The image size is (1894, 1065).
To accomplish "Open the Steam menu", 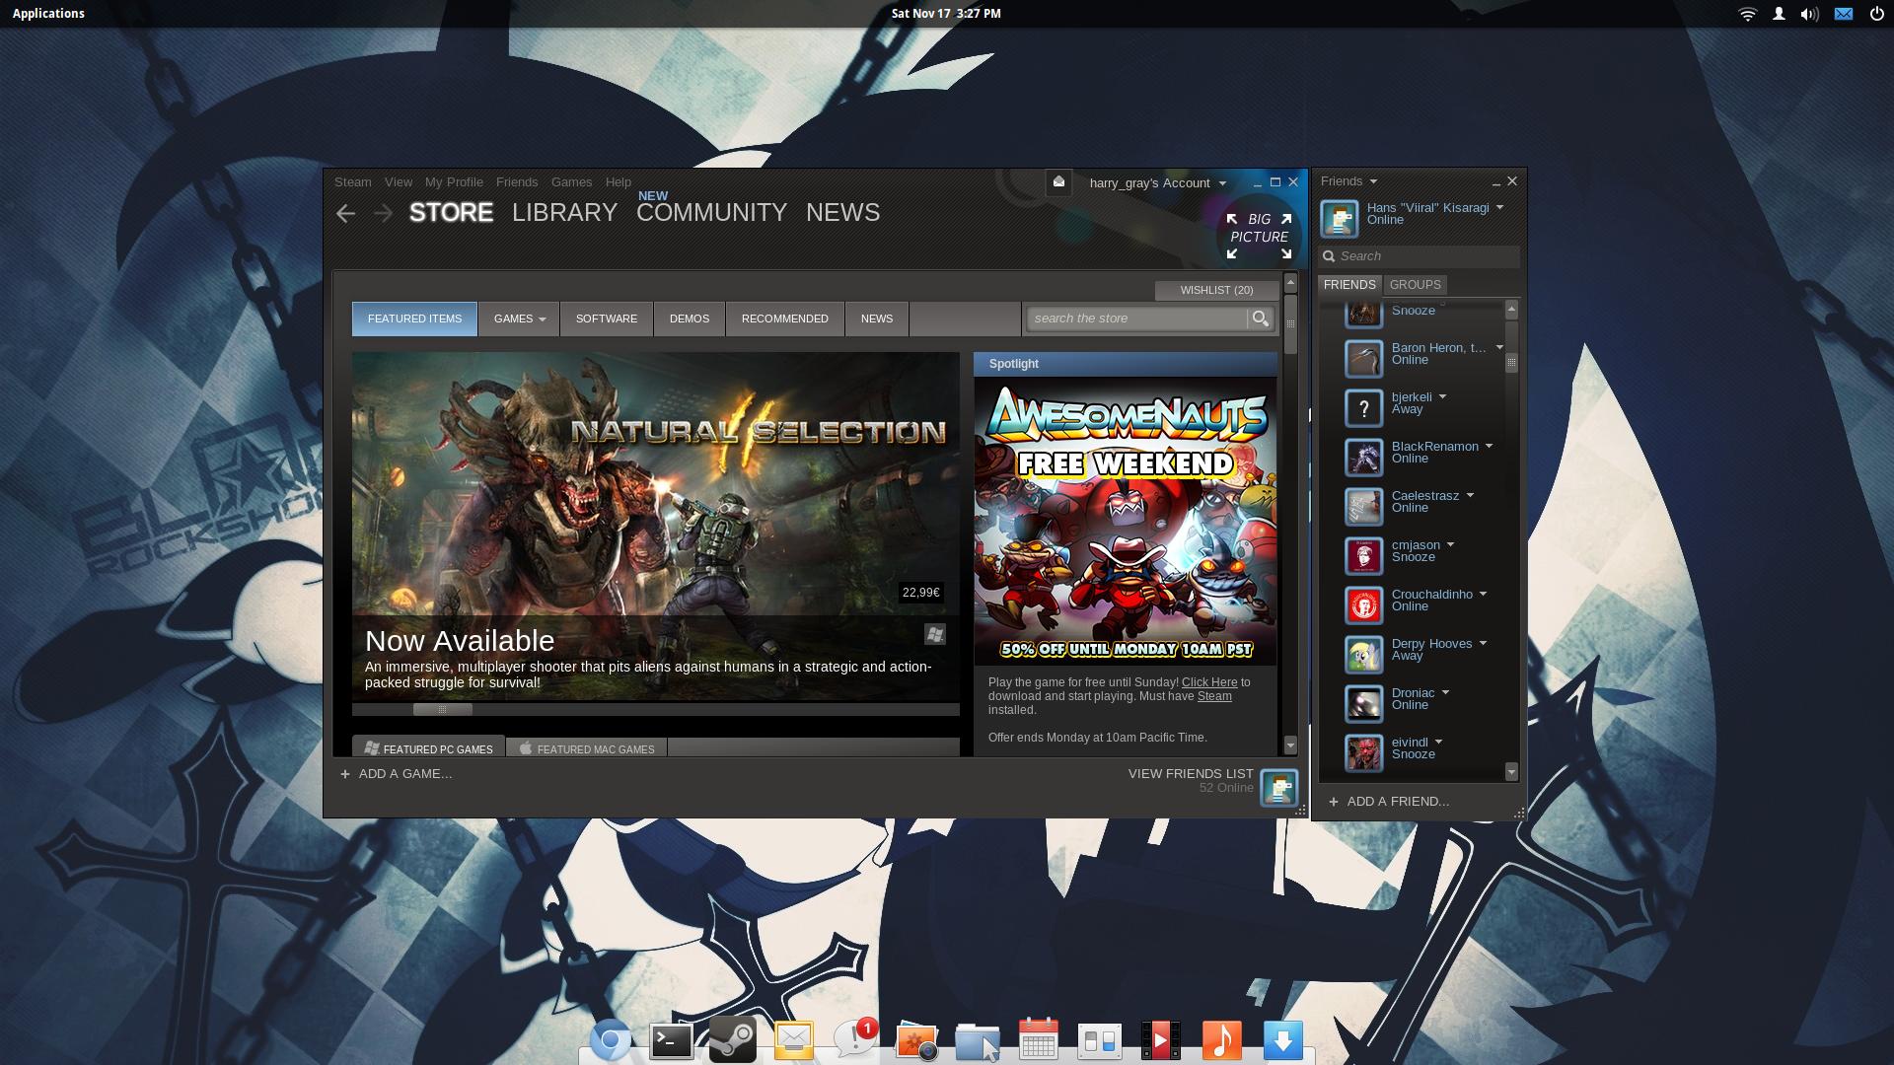I will coord(352,182).
